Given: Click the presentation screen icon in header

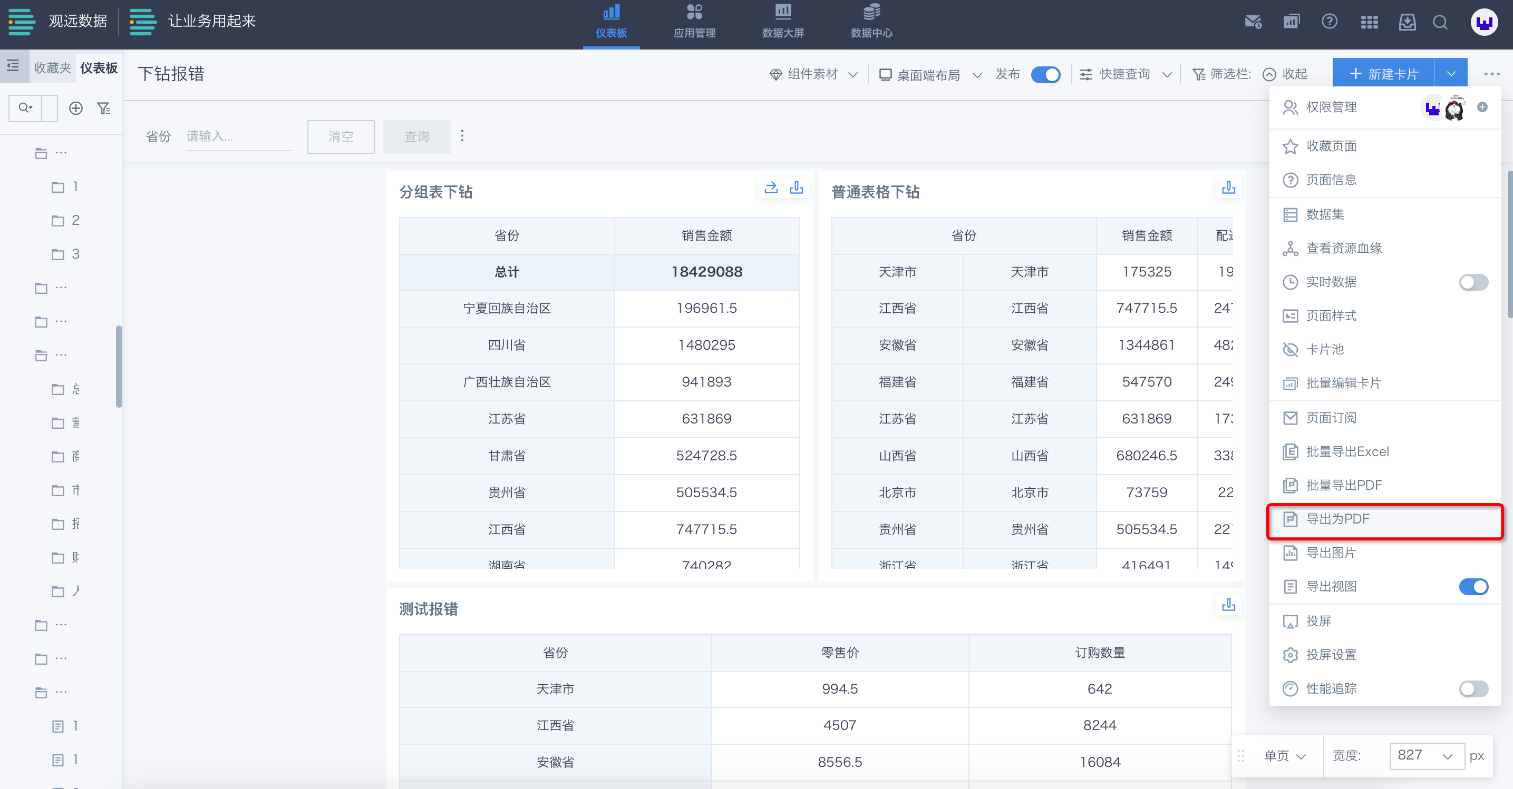Looking at the screenshot, I should click(x=1291, y=22).
